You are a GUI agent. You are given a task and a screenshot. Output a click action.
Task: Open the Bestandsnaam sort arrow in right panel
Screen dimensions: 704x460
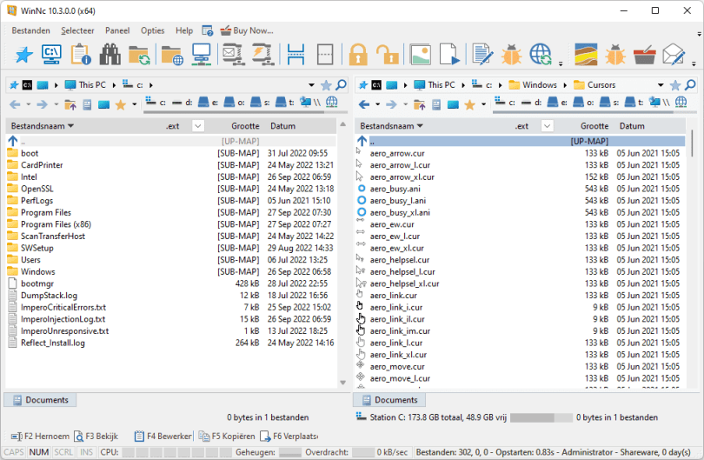click(421, 126)
